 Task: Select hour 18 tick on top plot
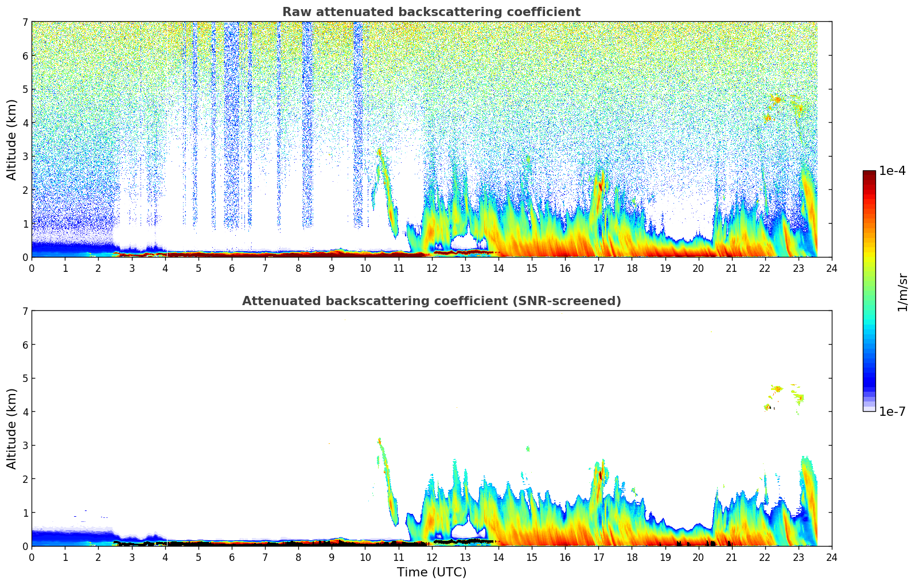coord(632,268)
